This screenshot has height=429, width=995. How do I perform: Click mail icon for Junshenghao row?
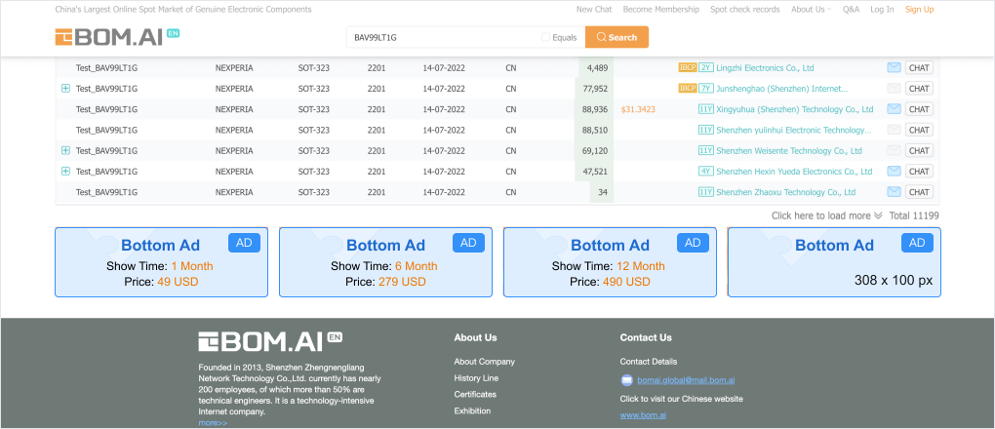895,88
